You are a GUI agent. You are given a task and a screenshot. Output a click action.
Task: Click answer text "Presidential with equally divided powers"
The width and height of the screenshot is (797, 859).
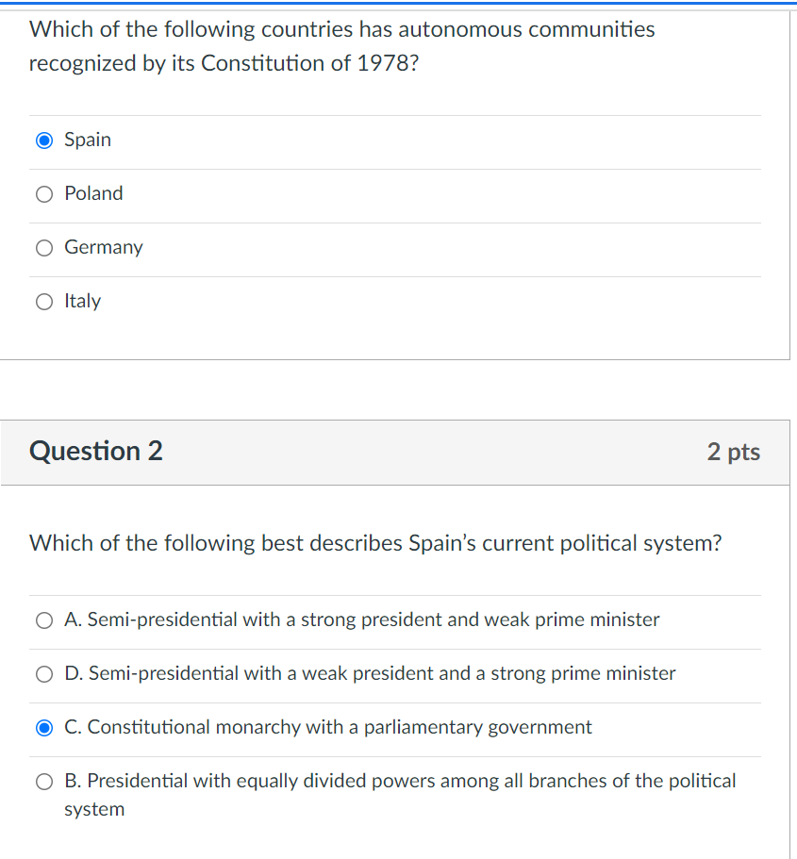[400, 782]
